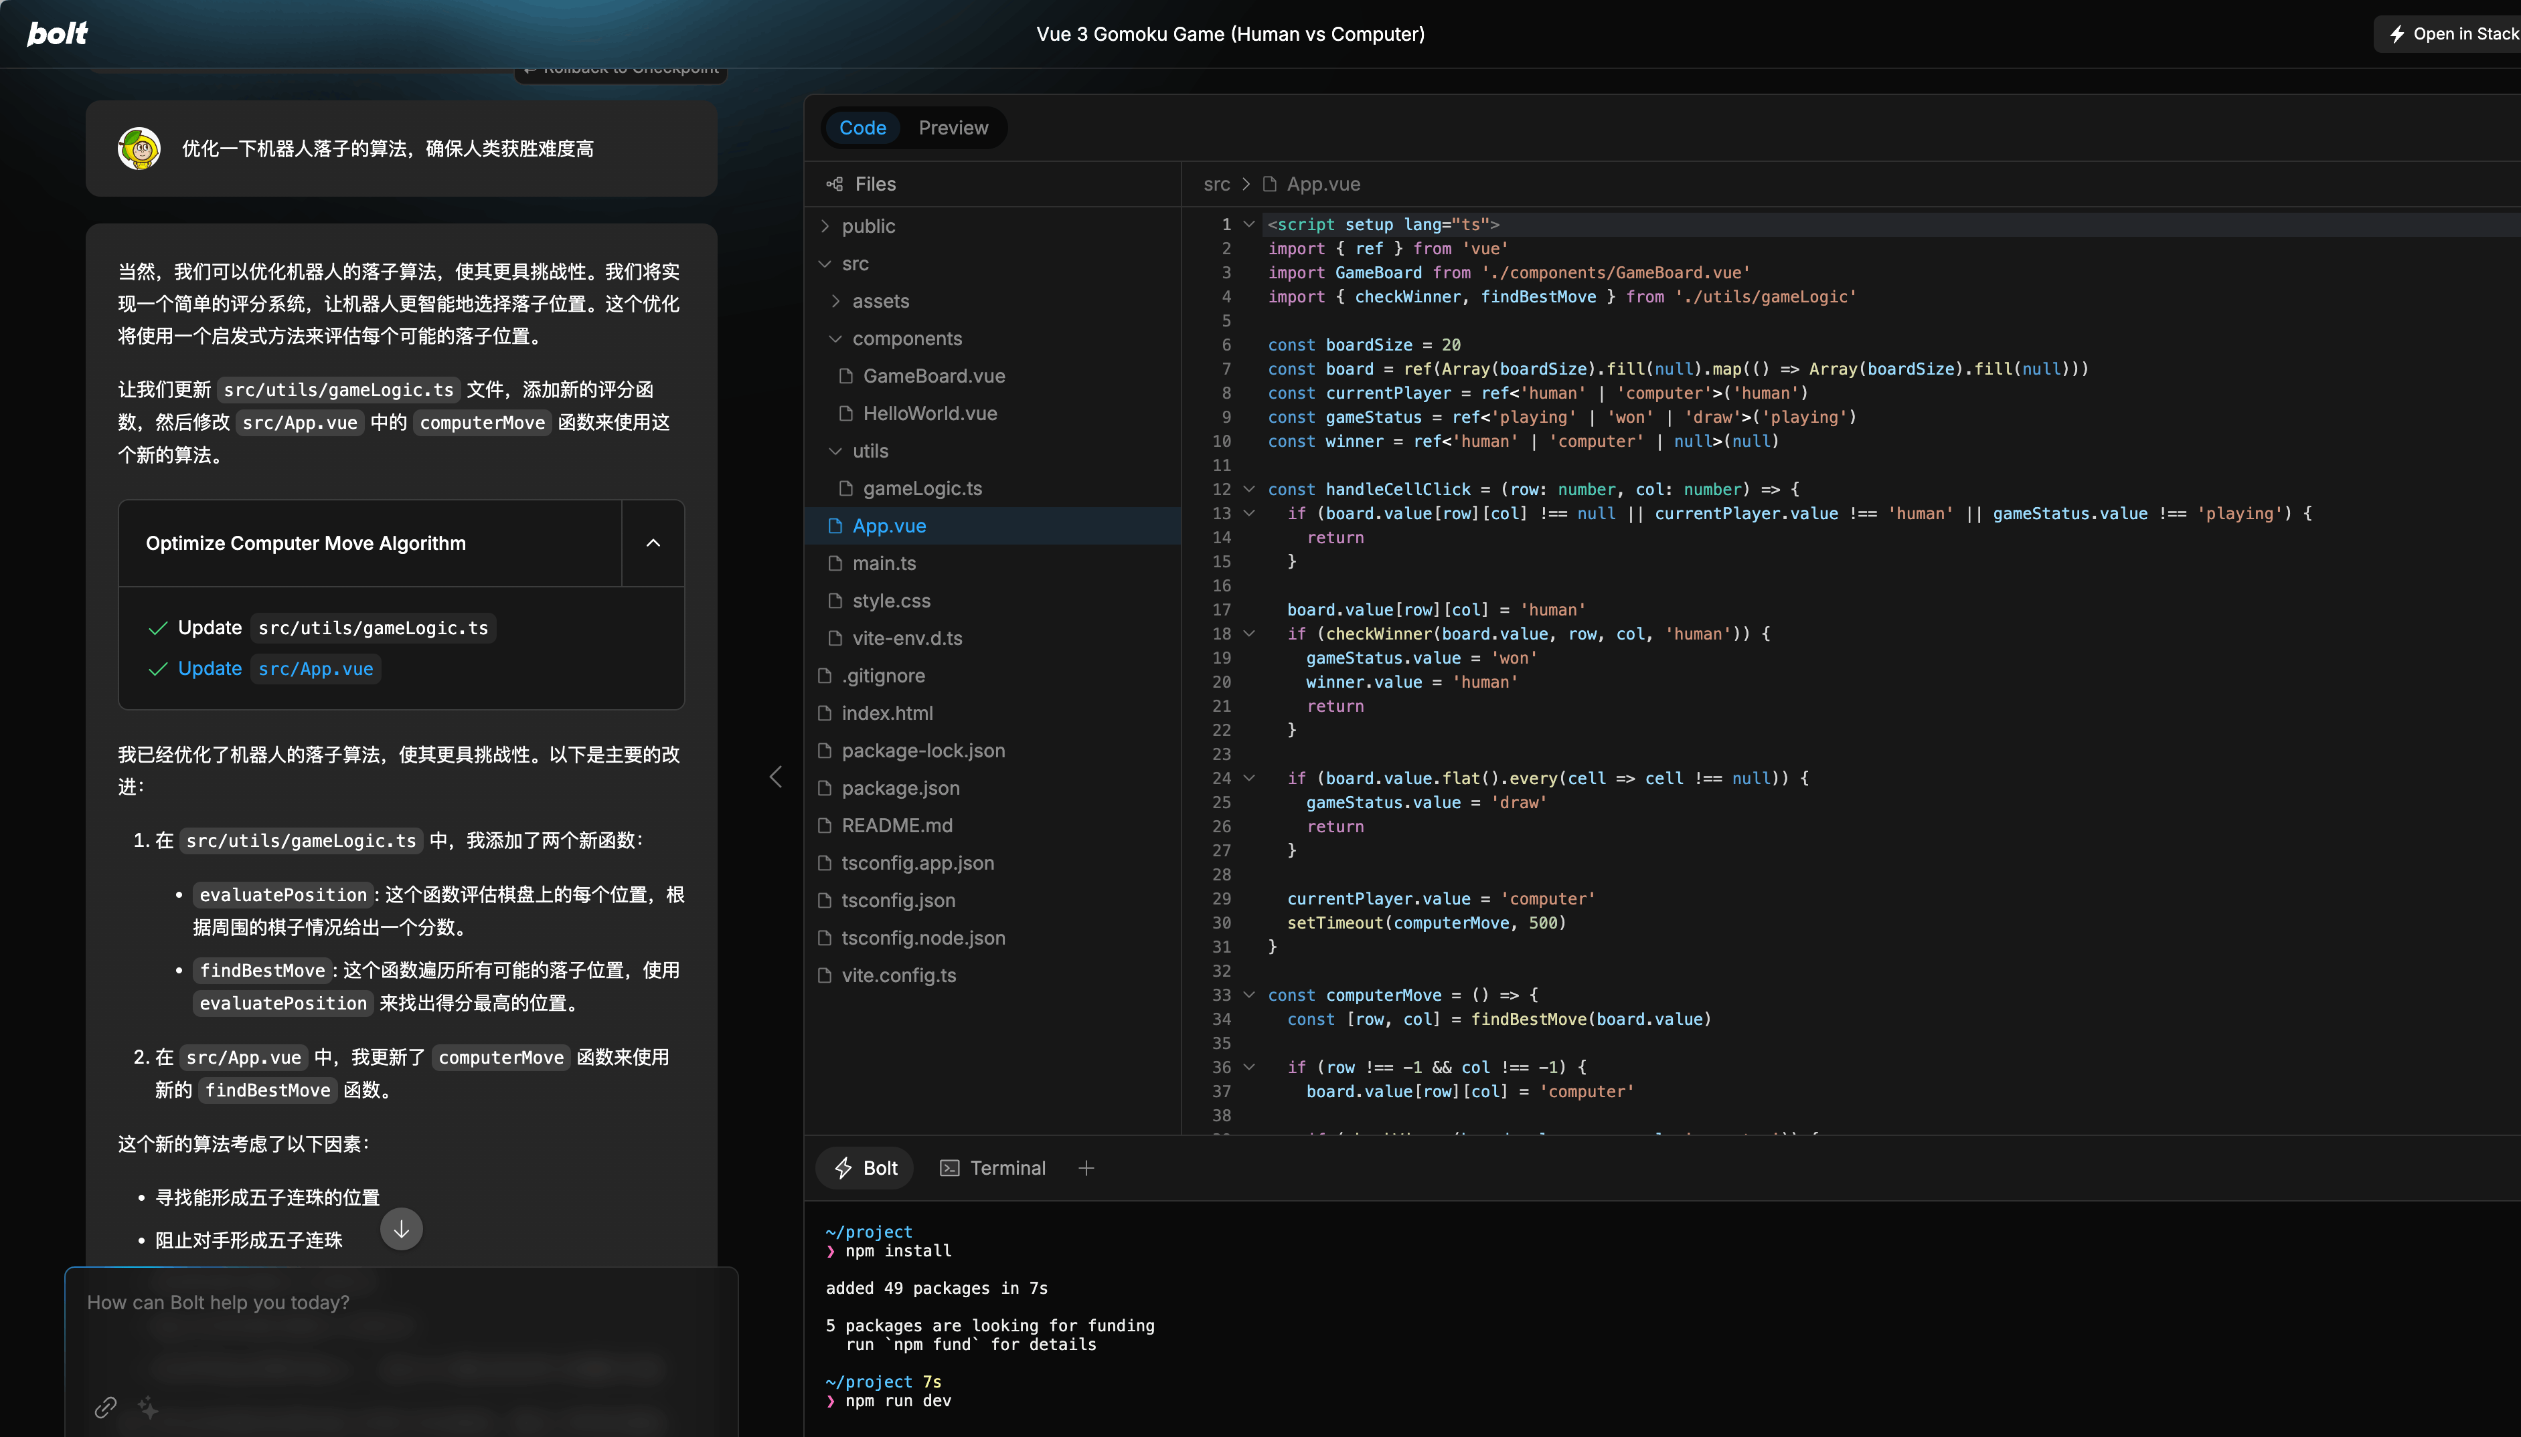This screenshot has width=2521, height=1437.
Task: Switch to the Preview tab
Action: (x=952, y=127)
